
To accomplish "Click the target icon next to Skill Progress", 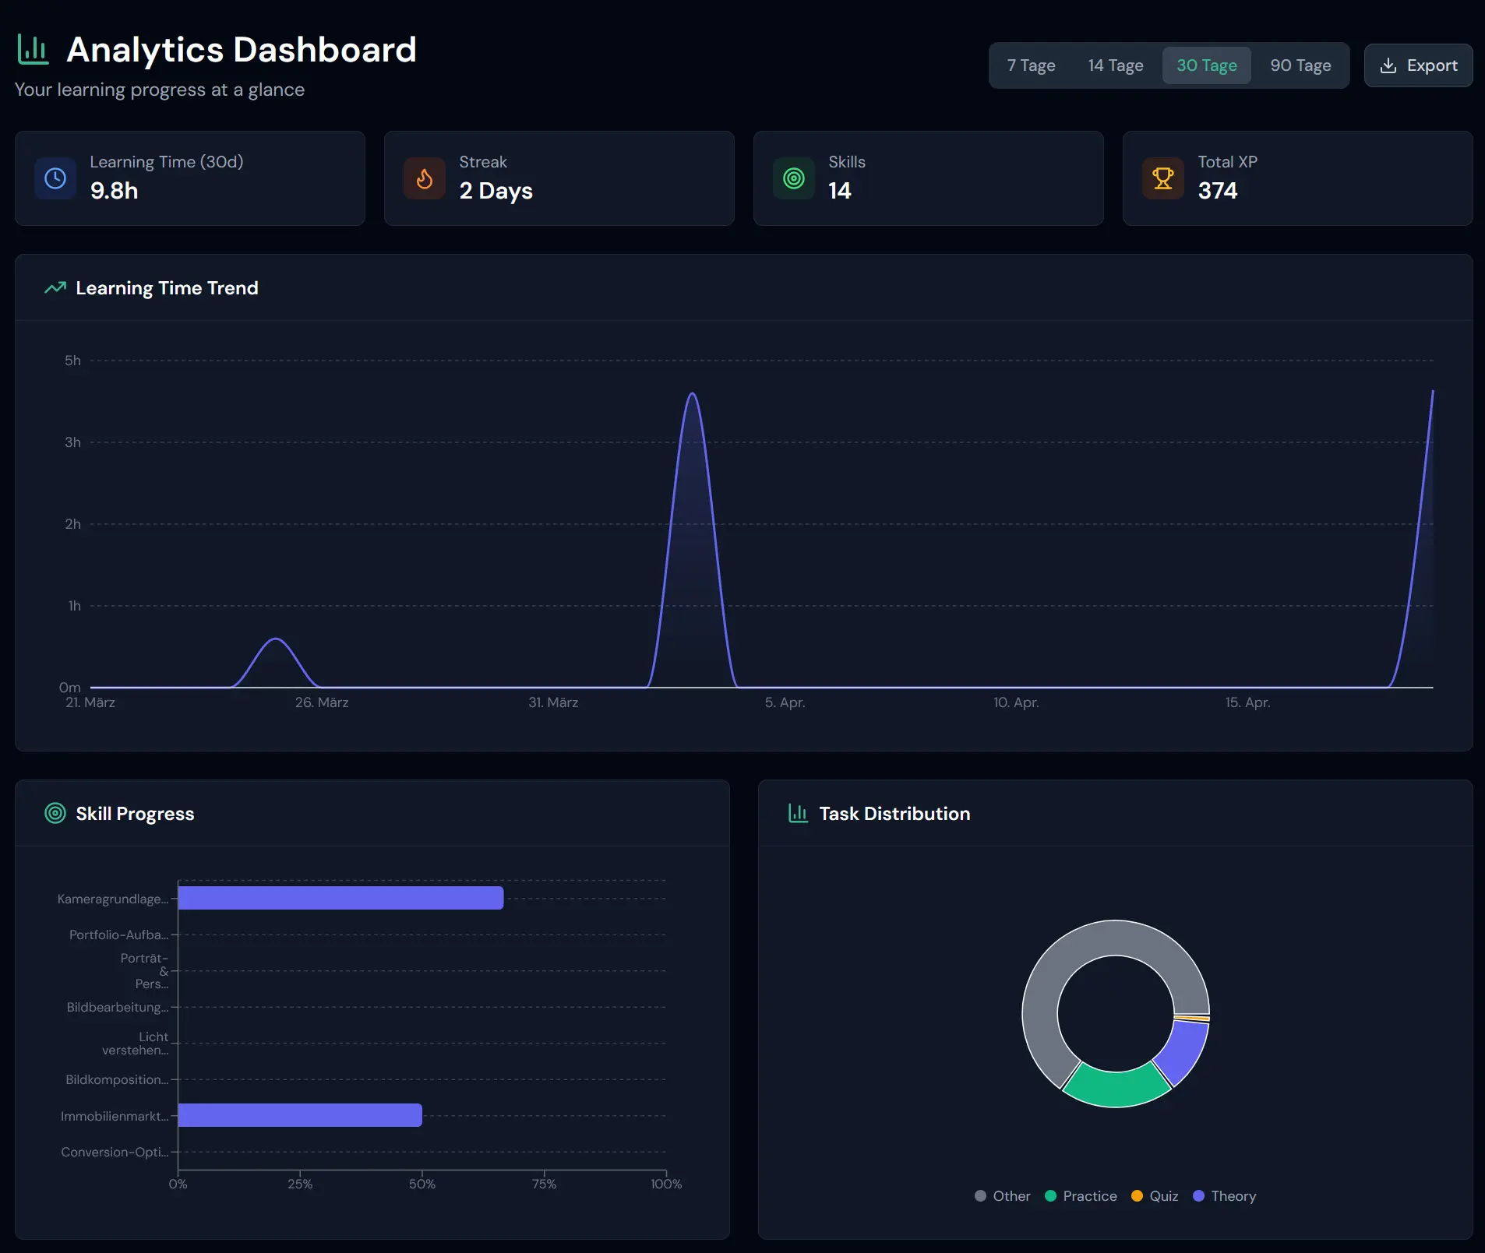I will point(55,813).
